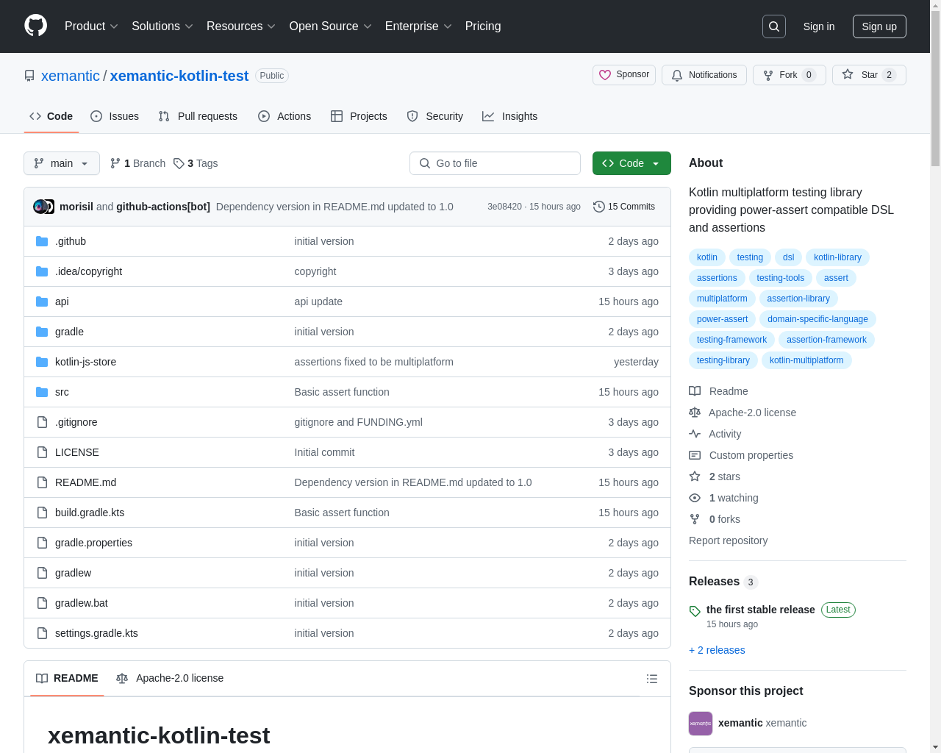Click the eye icon beside 1 watching
The image size is (941, 753).
tap(695, 498)
